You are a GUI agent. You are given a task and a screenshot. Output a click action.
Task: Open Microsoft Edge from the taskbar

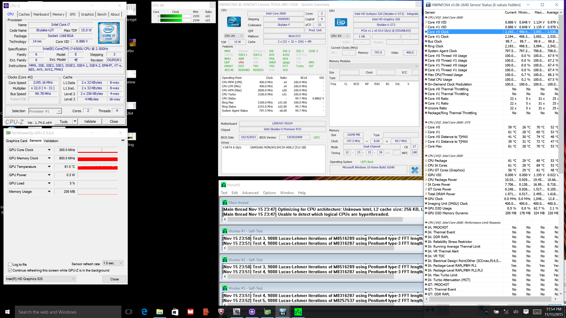pyautogui.click(x=144, y=312)
